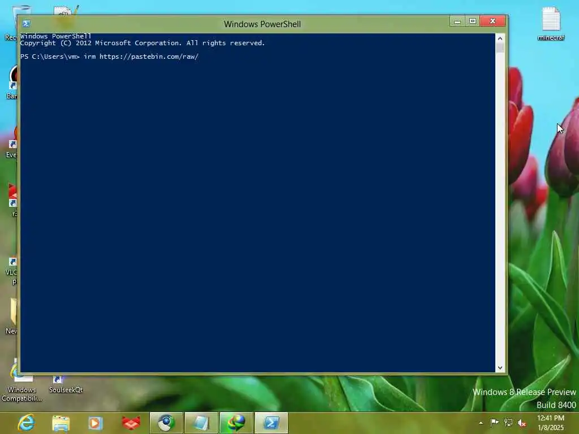Image resolution: width=579 pixels, height=434 pixels.
Task: Open Internet Explorer from the taskbar
Action: [x=26, y=423]
